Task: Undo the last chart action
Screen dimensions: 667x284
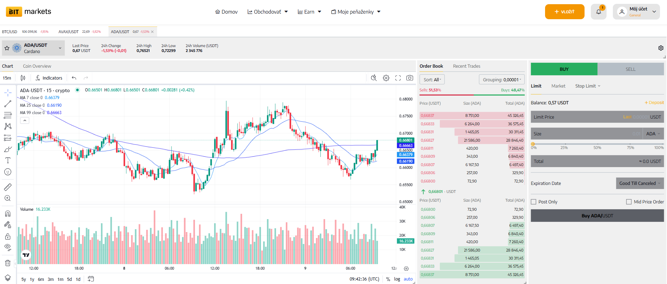Action: 74,78
